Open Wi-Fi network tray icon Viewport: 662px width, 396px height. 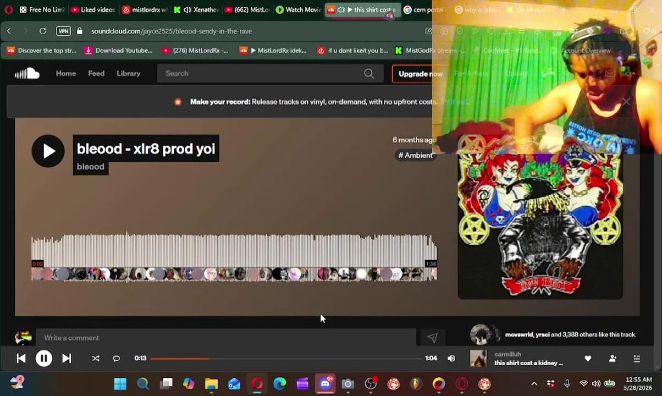pyautogui.click(x=583, y=383)
